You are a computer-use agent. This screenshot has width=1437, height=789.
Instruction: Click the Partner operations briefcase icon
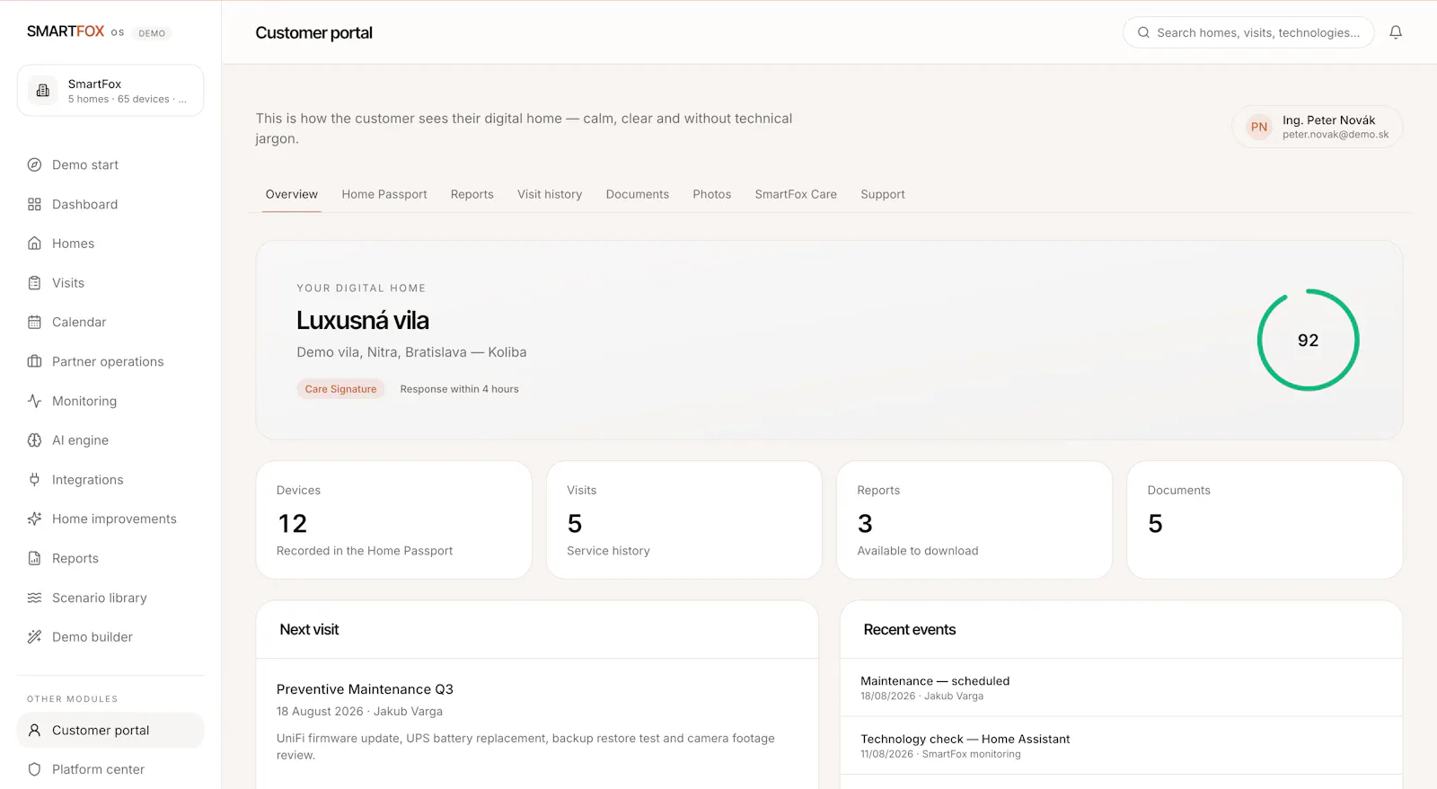(x=34, y=361)
